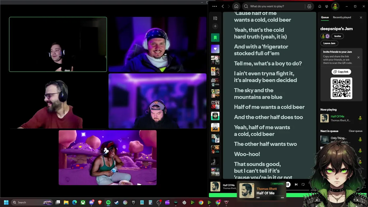Select 'Only Thing...' in Next in queue
Screen dimensions: 368x207
pyautogui.click(x=338, y=138)
